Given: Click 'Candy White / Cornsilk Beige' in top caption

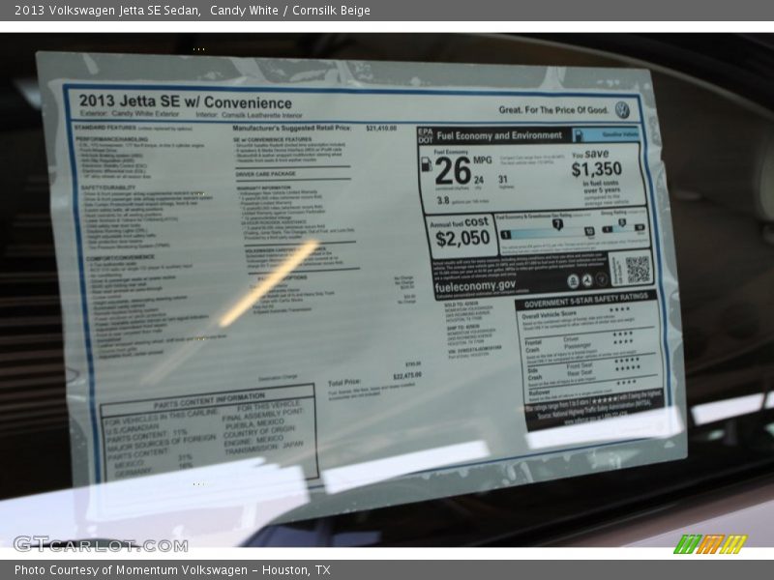Looking at the screenshot, I should point(289,11).
